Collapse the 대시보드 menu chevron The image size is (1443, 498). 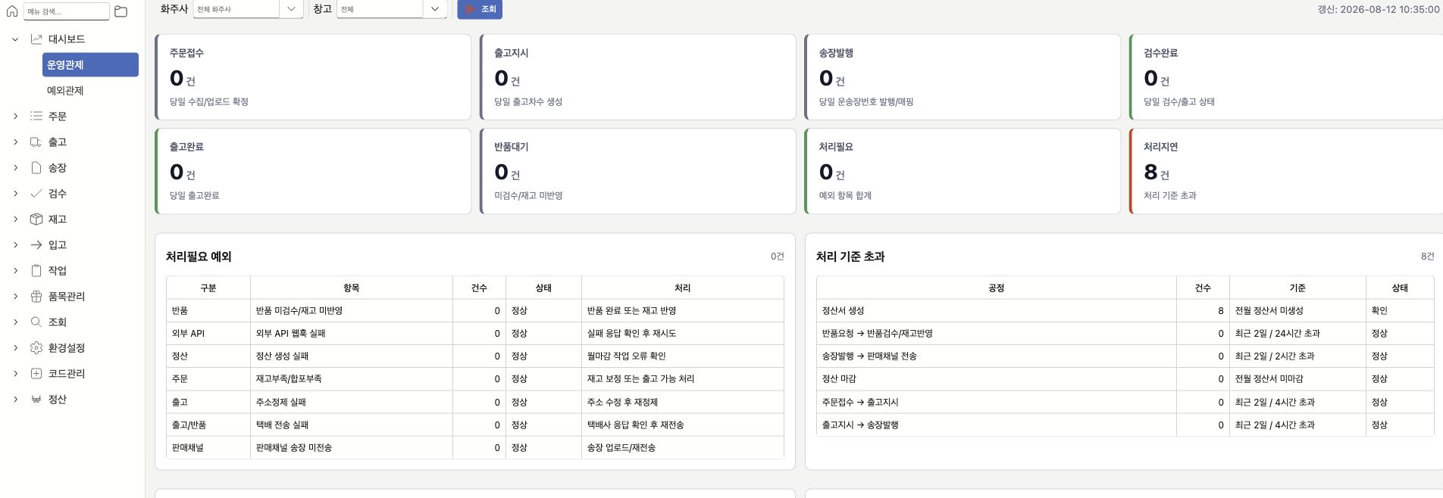click(x=15, y=39)
